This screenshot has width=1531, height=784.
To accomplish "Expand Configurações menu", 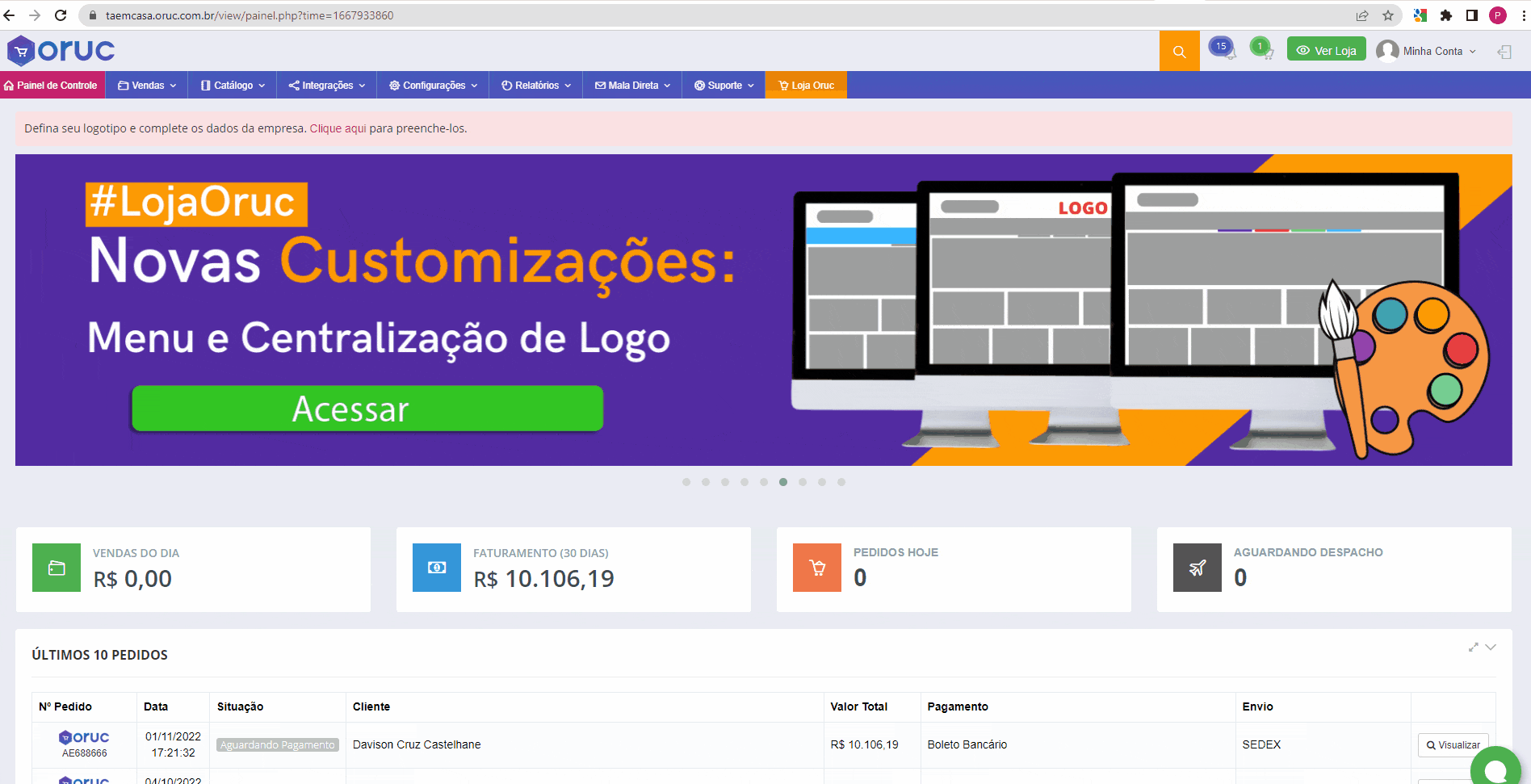I will click(x=433, y=85).
